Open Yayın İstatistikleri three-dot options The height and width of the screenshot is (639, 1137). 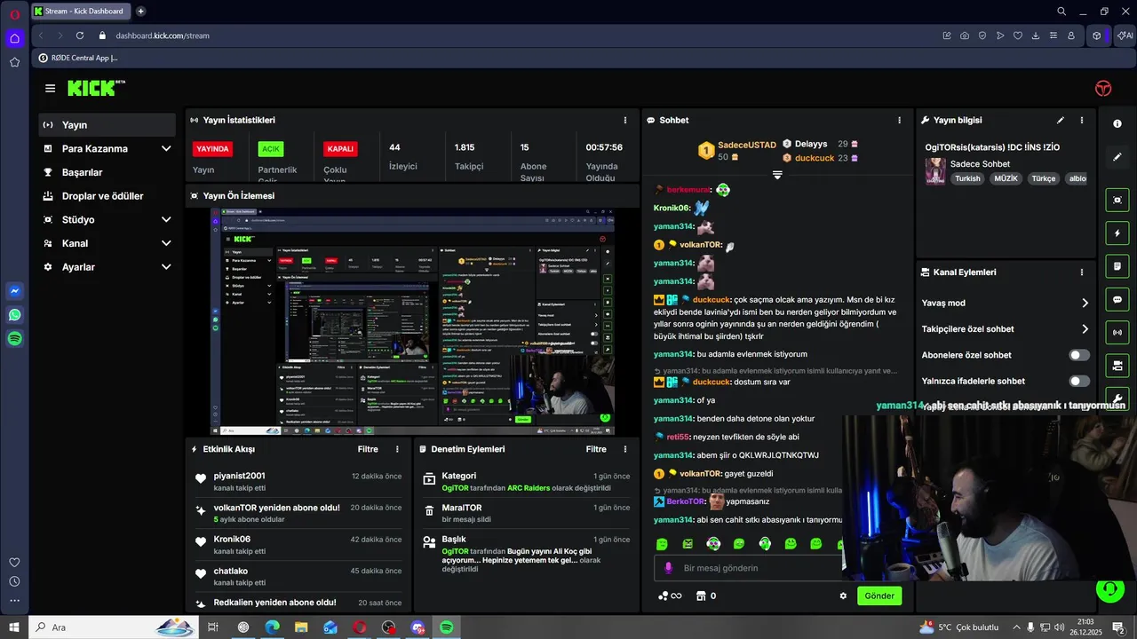point(625,120)
